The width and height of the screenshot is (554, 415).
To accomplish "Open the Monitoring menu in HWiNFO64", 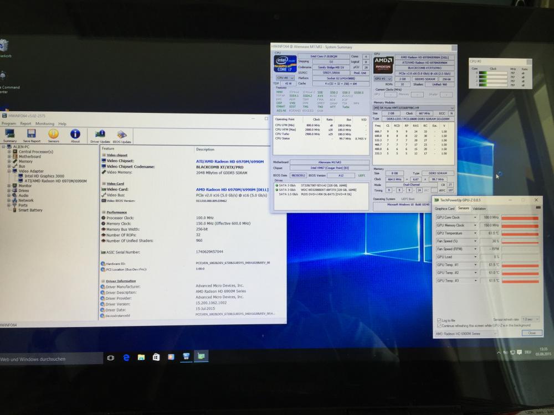I will [45, 124].
